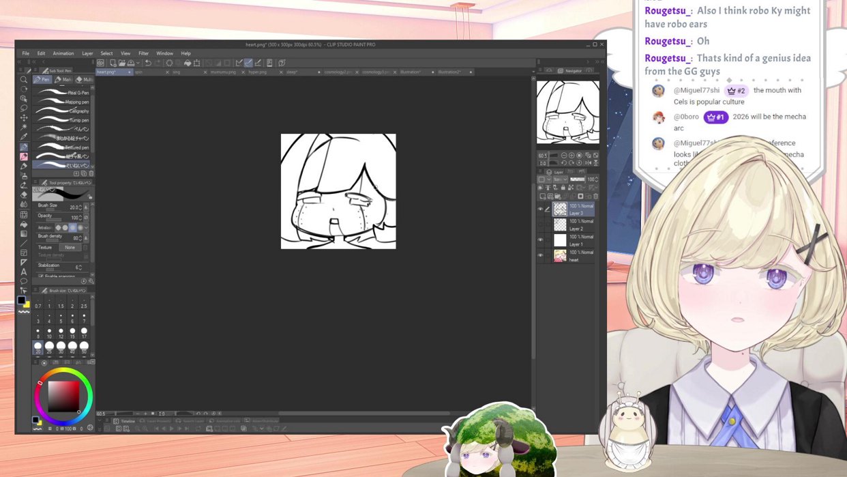Select the Pen tool in toolbox
The image size is (847, 477).
(x=23, y=147)
